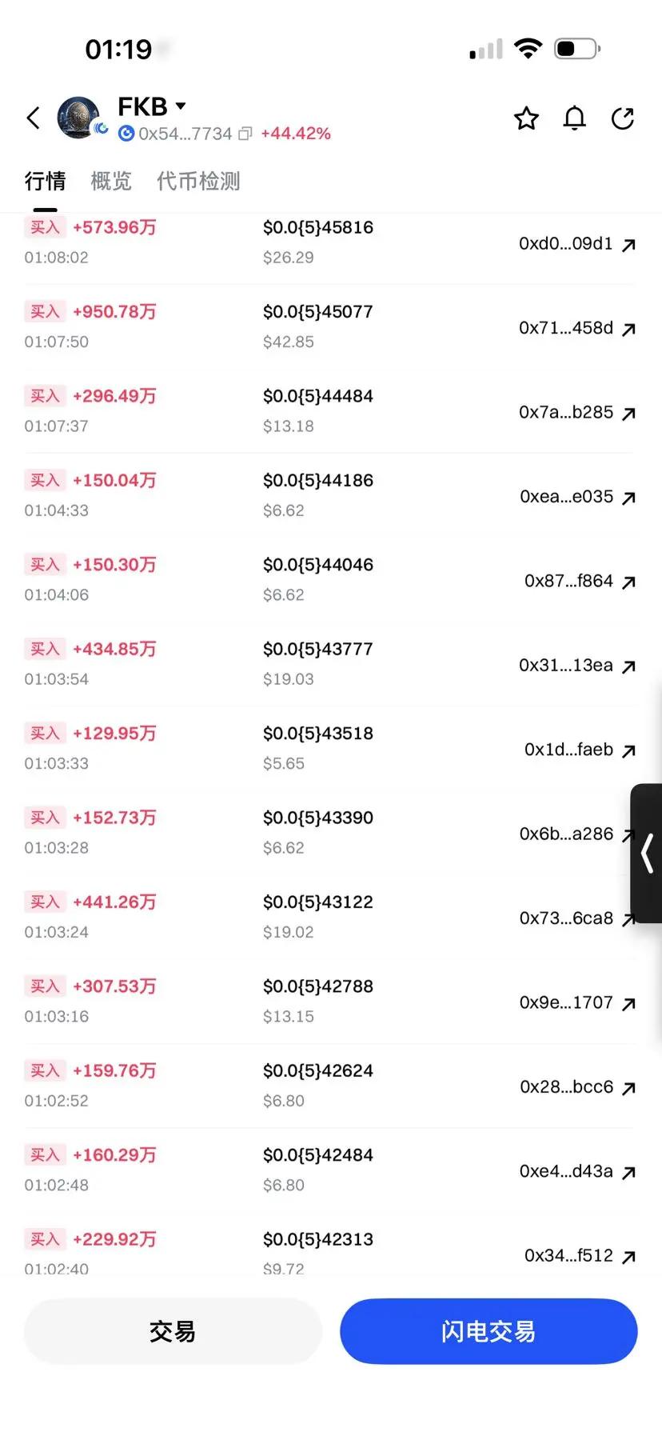This screenshot has height=1440, width=662.
Task: Tap the share icon in header
Action: 623,118
